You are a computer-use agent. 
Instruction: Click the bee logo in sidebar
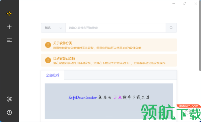pyautogui.click(x=9, y=13)
